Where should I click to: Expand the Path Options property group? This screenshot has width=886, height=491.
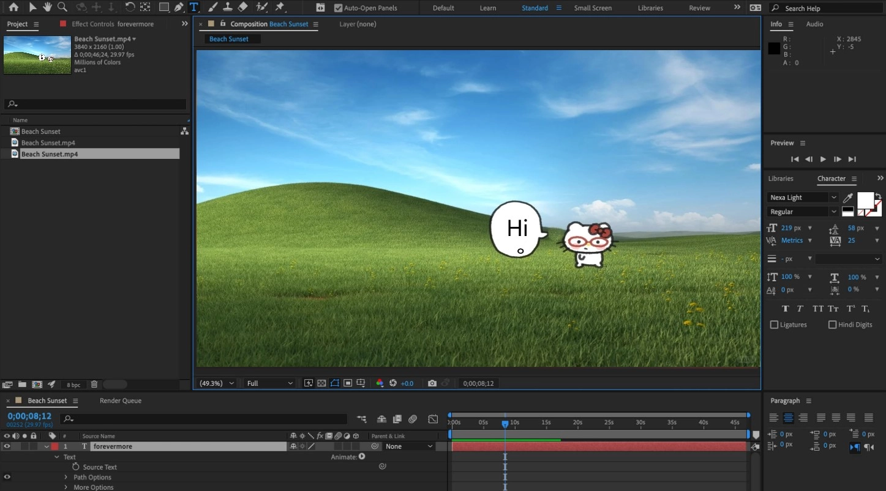click(66, 478)
